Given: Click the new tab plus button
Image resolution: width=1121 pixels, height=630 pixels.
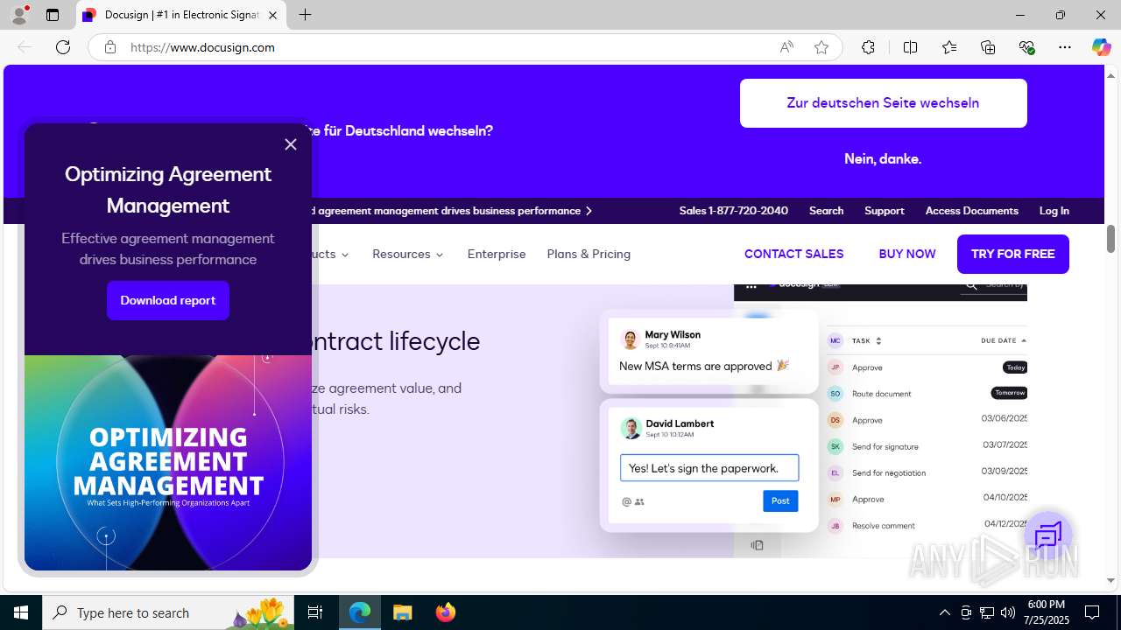Looking at the screenshot, I should pos(305,15).
